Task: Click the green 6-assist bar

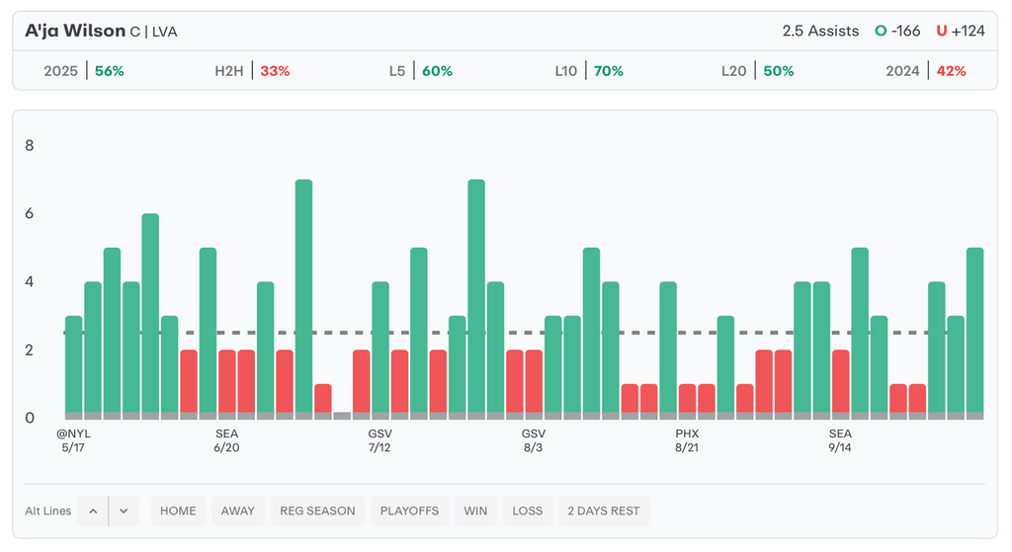Action: 150,314
